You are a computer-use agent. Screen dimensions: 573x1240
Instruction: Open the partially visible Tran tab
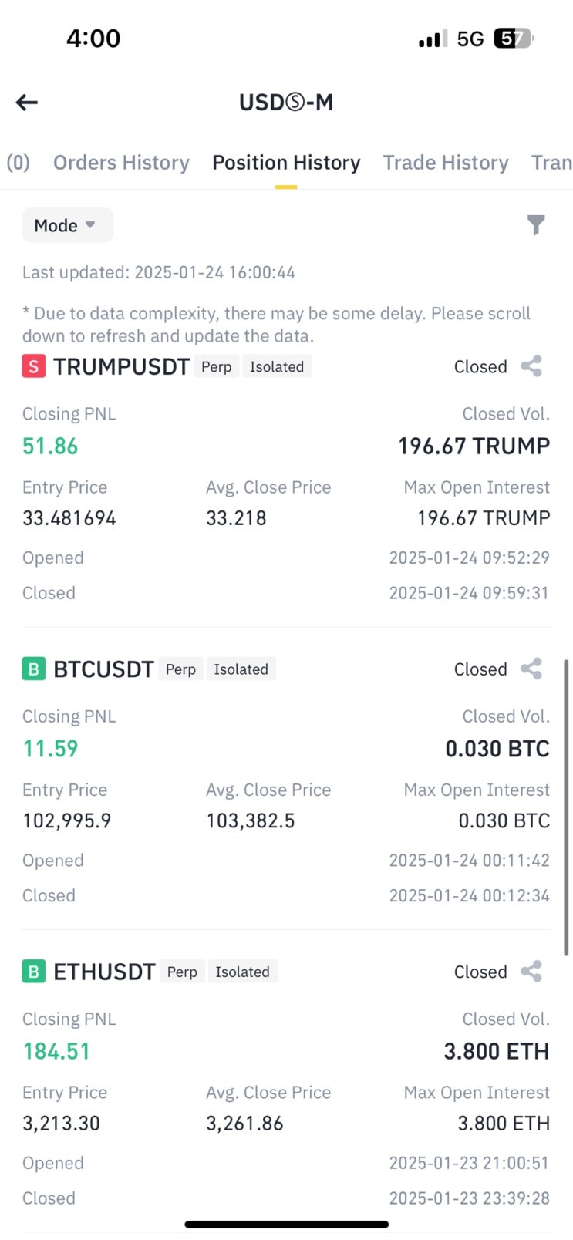[551, 163]
